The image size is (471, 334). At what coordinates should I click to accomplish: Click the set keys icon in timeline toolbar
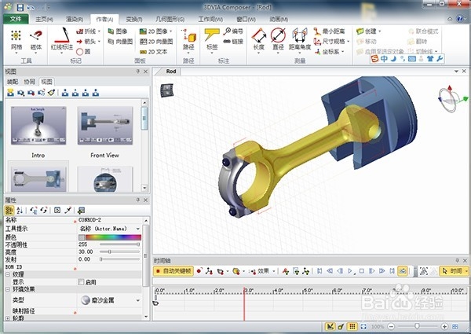click(x=199, y=271)
